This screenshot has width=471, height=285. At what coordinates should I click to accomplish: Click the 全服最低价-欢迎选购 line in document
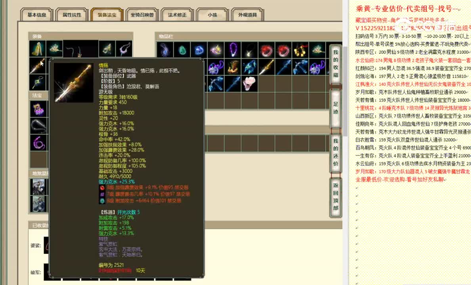tap(400, 180)
